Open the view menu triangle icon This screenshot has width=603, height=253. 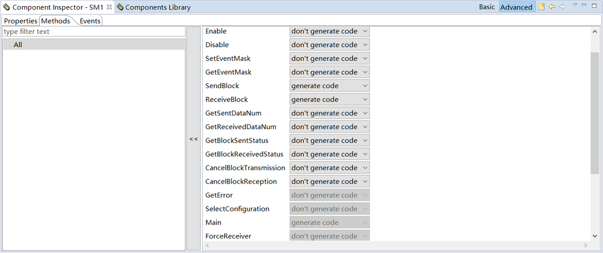pyautogui.click(x=575, y=5)
